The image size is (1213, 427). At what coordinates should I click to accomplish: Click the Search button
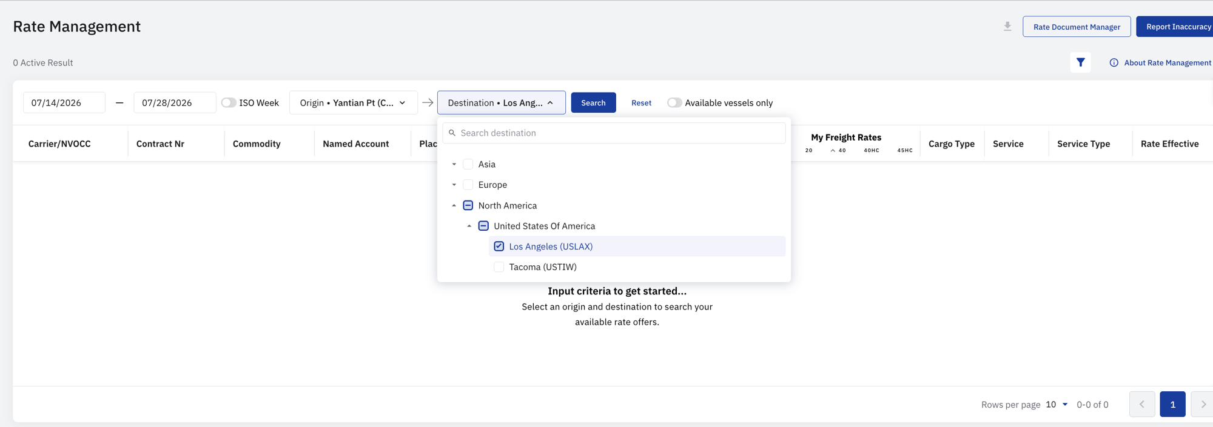tap(593, 103)
